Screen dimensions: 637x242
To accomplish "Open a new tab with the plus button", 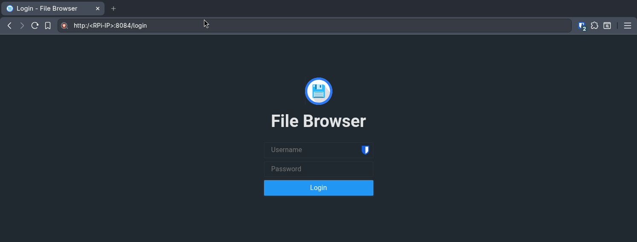I will (x=113, y=9).
